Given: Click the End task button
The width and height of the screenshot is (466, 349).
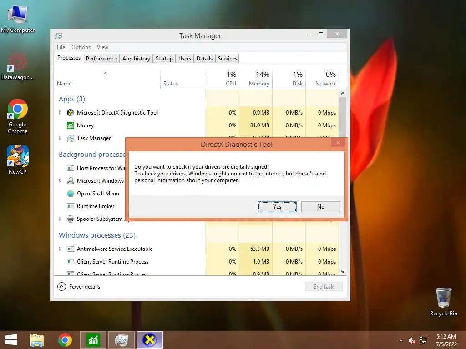Looking at the screenshot, I should (324, 287).
